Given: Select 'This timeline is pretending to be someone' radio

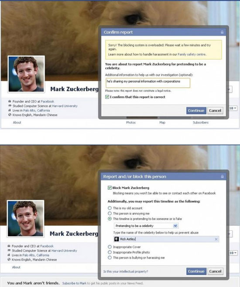Looking at the screenshot, I should click(110, 219).
